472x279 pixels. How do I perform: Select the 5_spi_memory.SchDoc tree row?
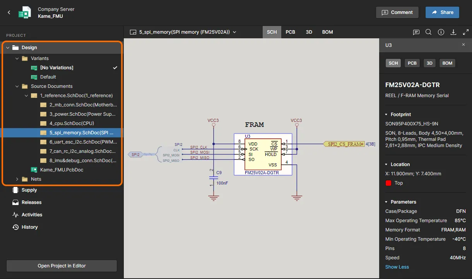click(x=62, y=133)
